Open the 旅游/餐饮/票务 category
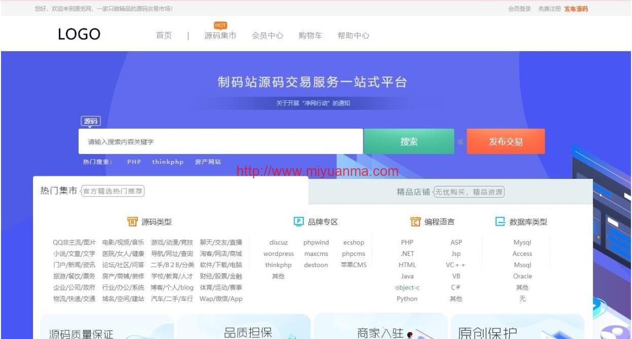632x339 pixels. click(74, 276)
